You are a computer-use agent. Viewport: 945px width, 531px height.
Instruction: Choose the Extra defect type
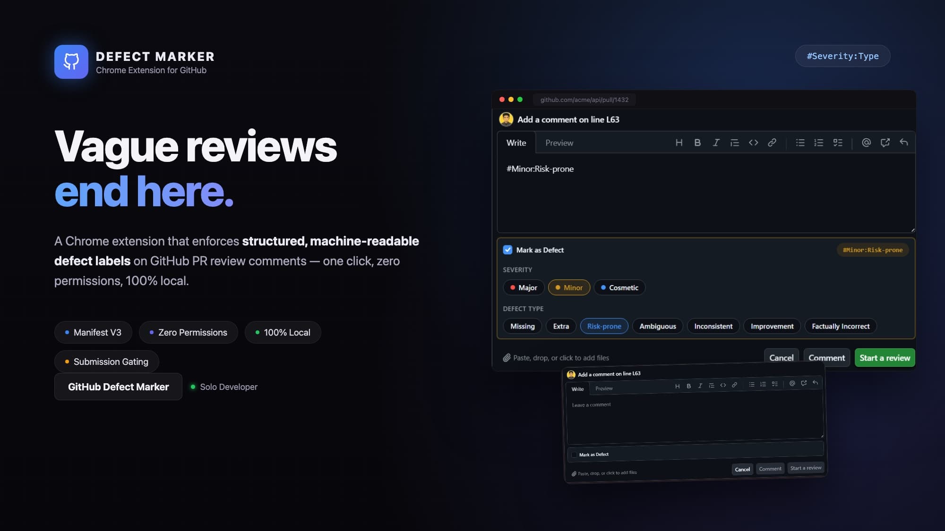point(561,326)
